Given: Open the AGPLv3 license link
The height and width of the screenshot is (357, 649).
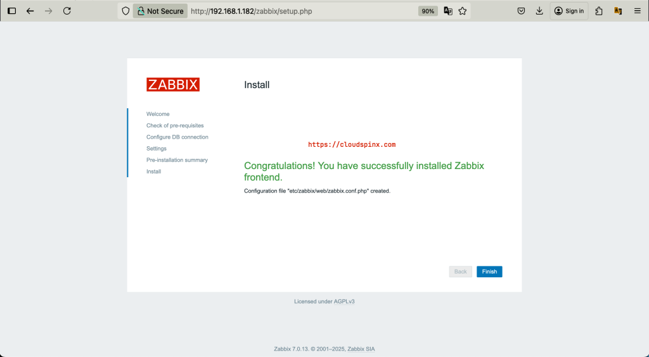Looking at the screenshot, I should [x=344, y=302].
